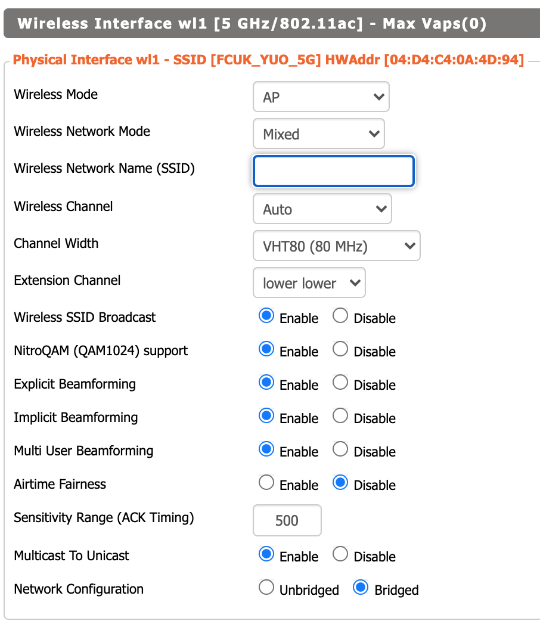Disable NitroQAM (QAM1024) support

coord(340,350)
